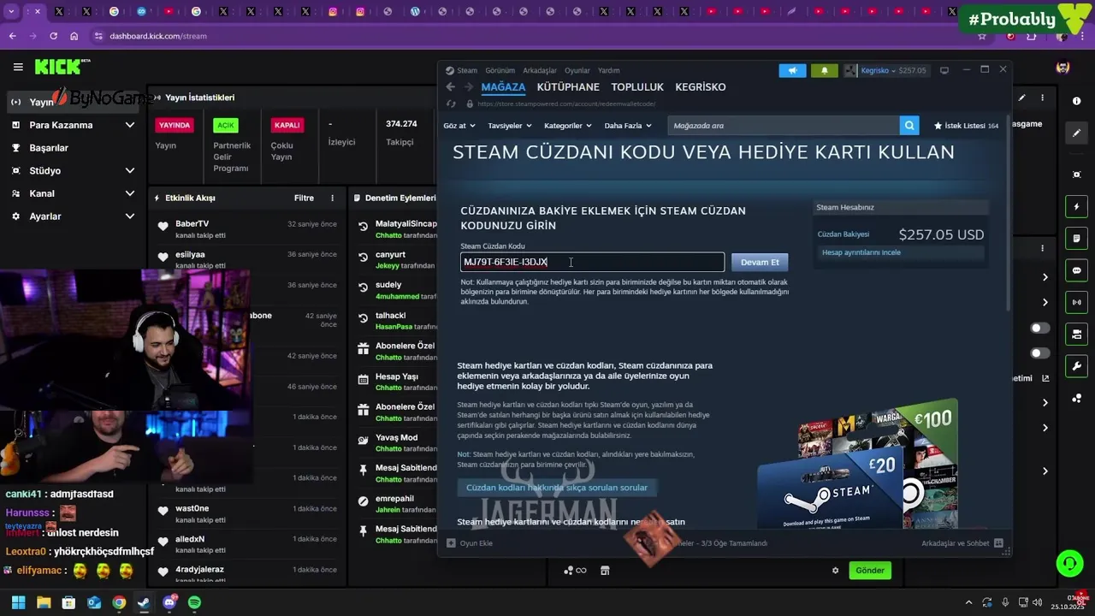Switch to TOPLULUK tab

[637, 87]
